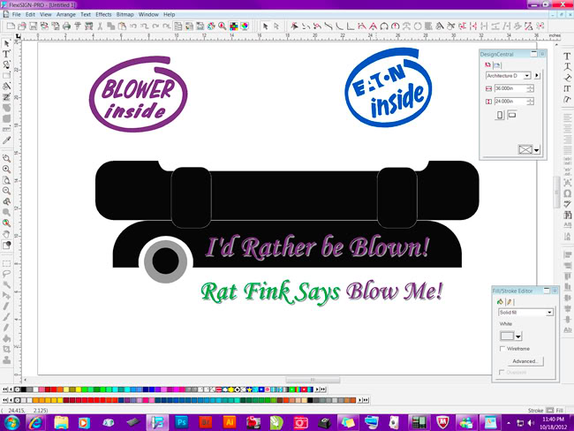Switch to Stroke pencil tab in Fill/Stroke Editor
Screen dimensions: 574x431
pos(509,302)
